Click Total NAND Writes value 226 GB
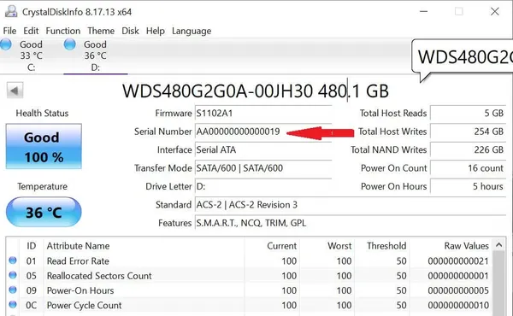513x316 pixels. pyautogui.click(x=469, y=149)
